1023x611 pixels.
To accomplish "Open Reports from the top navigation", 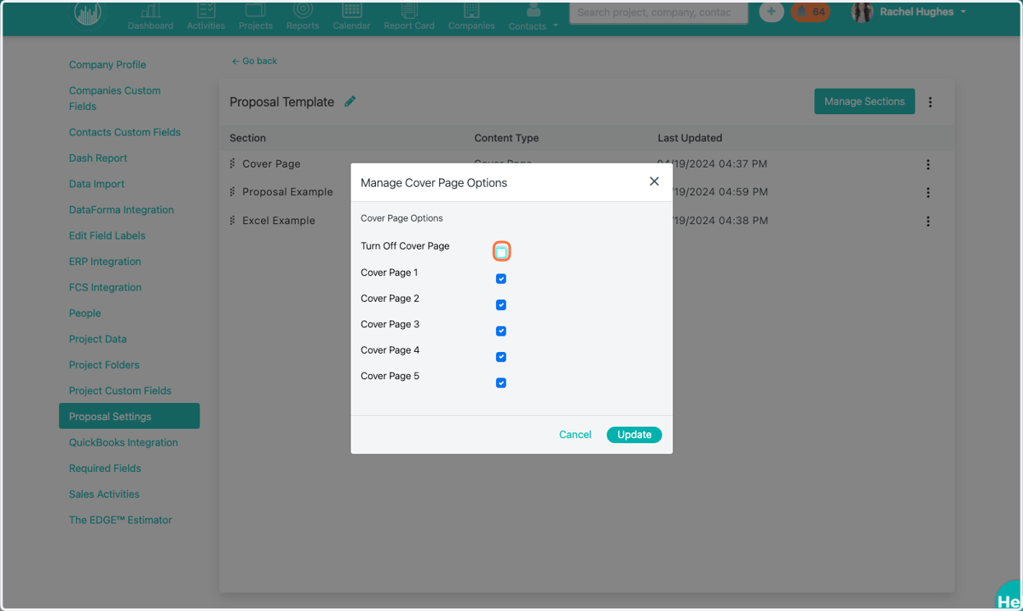I will 303,10.
